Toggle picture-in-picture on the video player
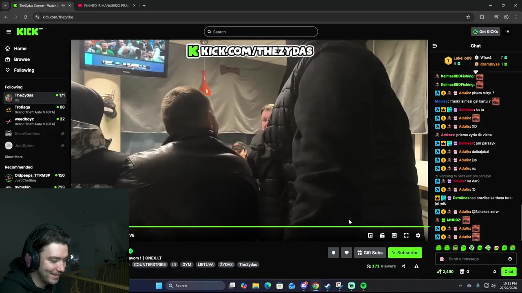 tap(370, 235)
